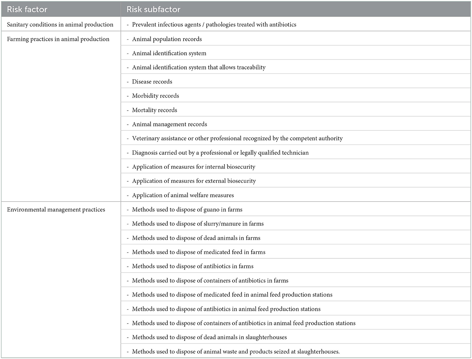This screenshot has width=472, height=359.
Task: Click the 'Animal identification system' row
Action: (x=296, y=53)
